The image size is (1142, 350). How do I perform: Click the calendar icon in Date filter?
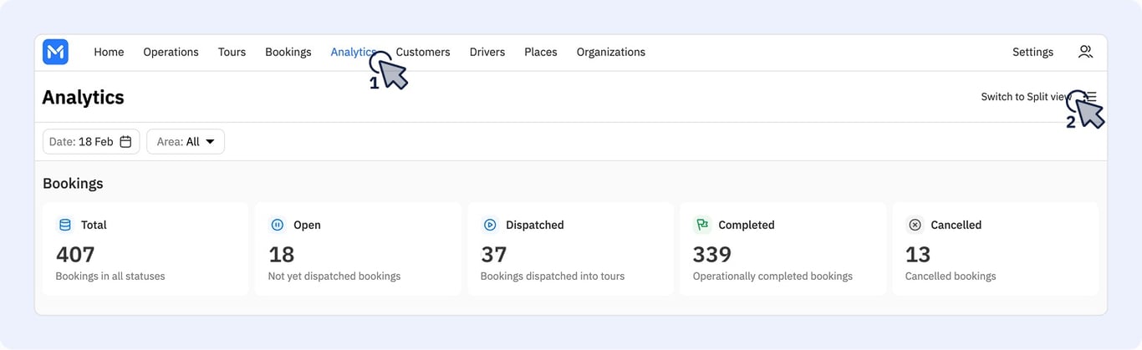pos(125,142)
